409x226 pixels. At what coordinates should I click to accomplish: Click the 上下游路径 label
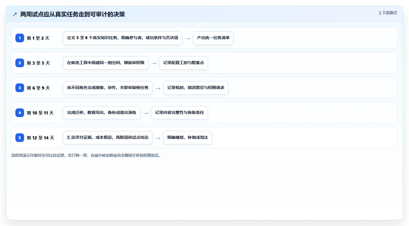tap(388, 13)
